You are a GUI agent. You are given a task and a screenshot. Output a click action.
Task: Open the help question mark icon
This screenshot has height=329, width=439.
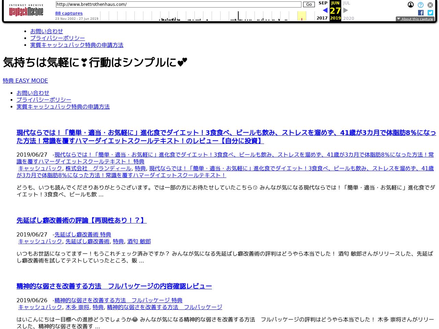pyautogui.click(x=420, y=5)
